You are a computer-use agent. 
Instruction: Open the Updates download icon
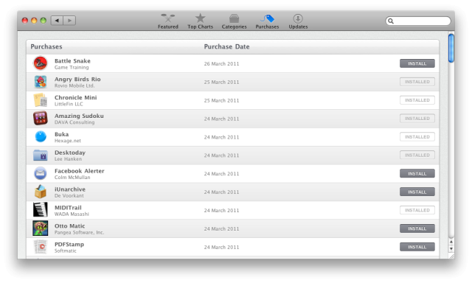coord(298,18)
